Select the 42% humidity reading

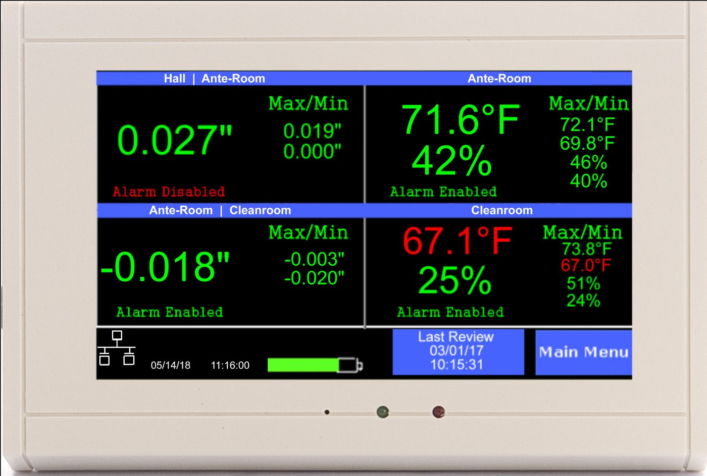[452, 161]
